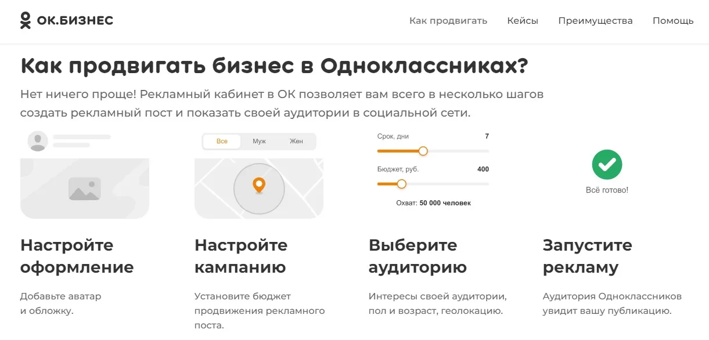Click the Настройте кампанию heading
This screenshot has width=709, height=340.
(241, 256)
